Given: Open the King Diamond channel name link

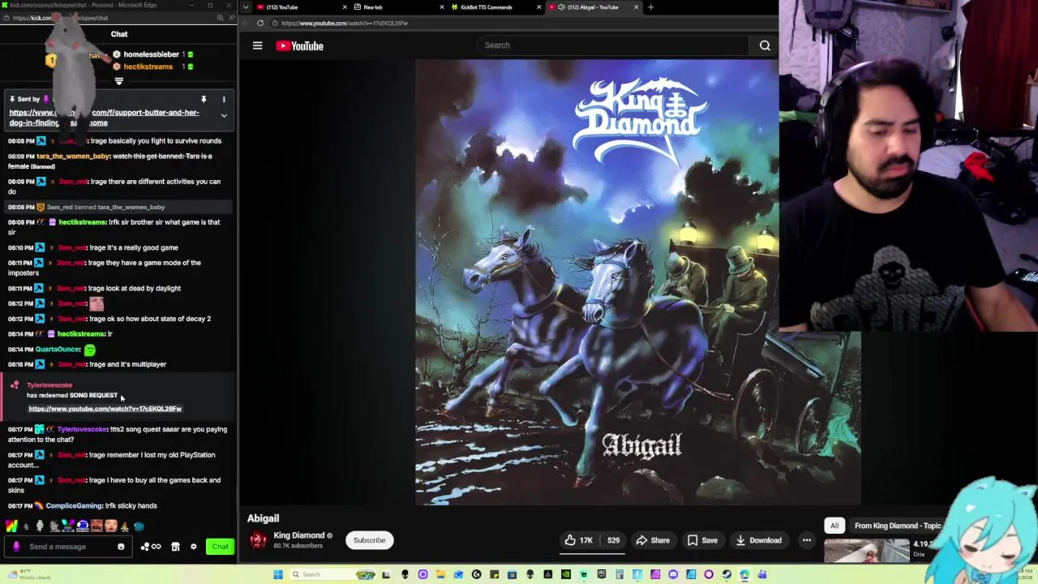Looking at the screenshot, I should (x=298, y=535).
